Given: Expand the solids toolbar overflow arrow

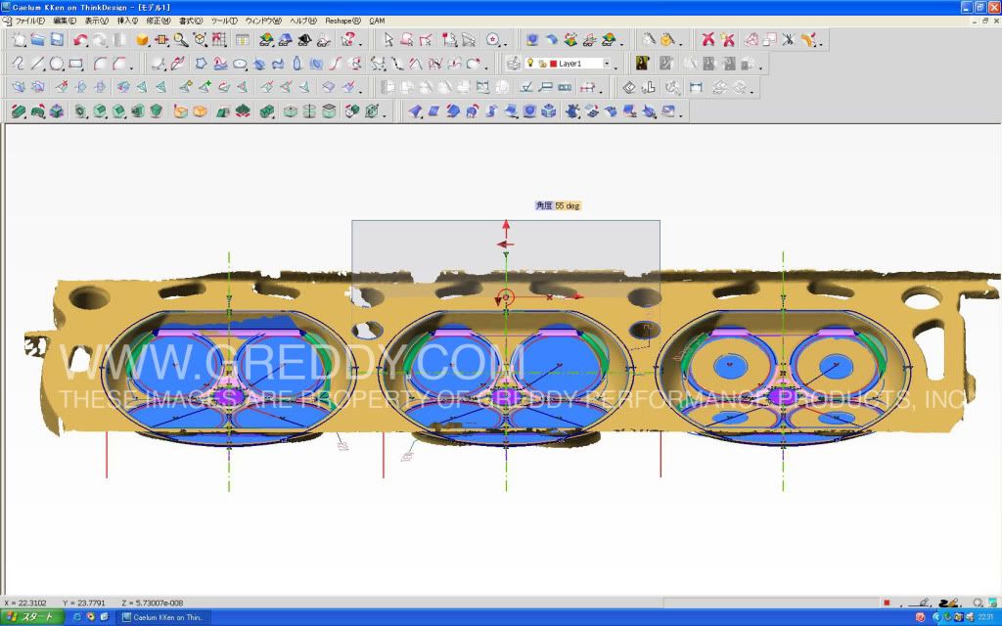Looking at the screenshot, I should [384, 115].
